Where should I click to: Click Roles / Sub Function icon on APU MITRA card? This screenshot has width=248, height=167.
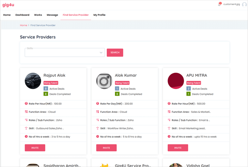pyautogui.click(x=169, y=120)
